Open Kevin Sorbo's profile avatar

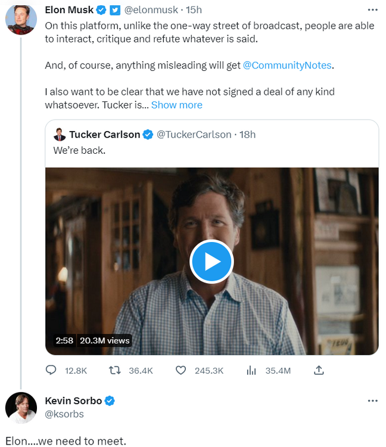21,408
